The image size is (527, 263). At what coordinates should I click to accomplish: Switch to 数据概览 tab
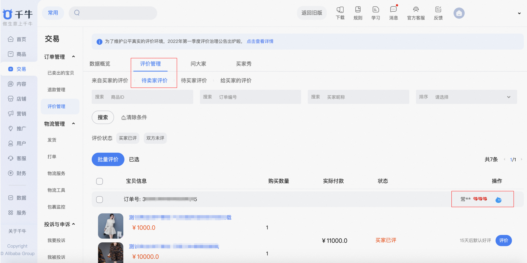[100, 64]
